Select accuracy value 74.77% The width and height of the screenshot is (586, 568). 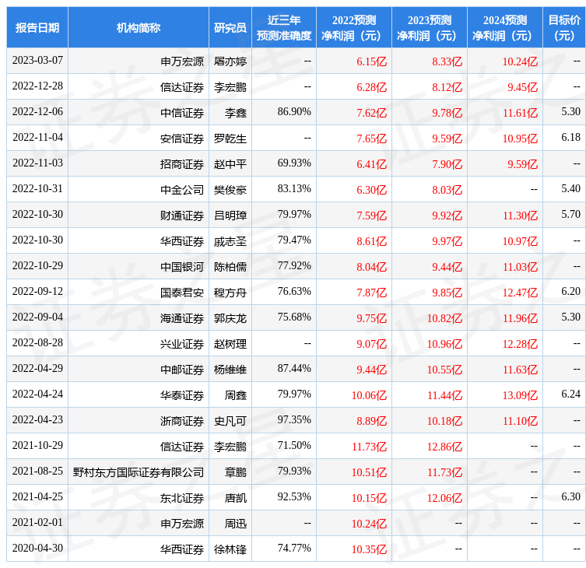tap(294, 549)
